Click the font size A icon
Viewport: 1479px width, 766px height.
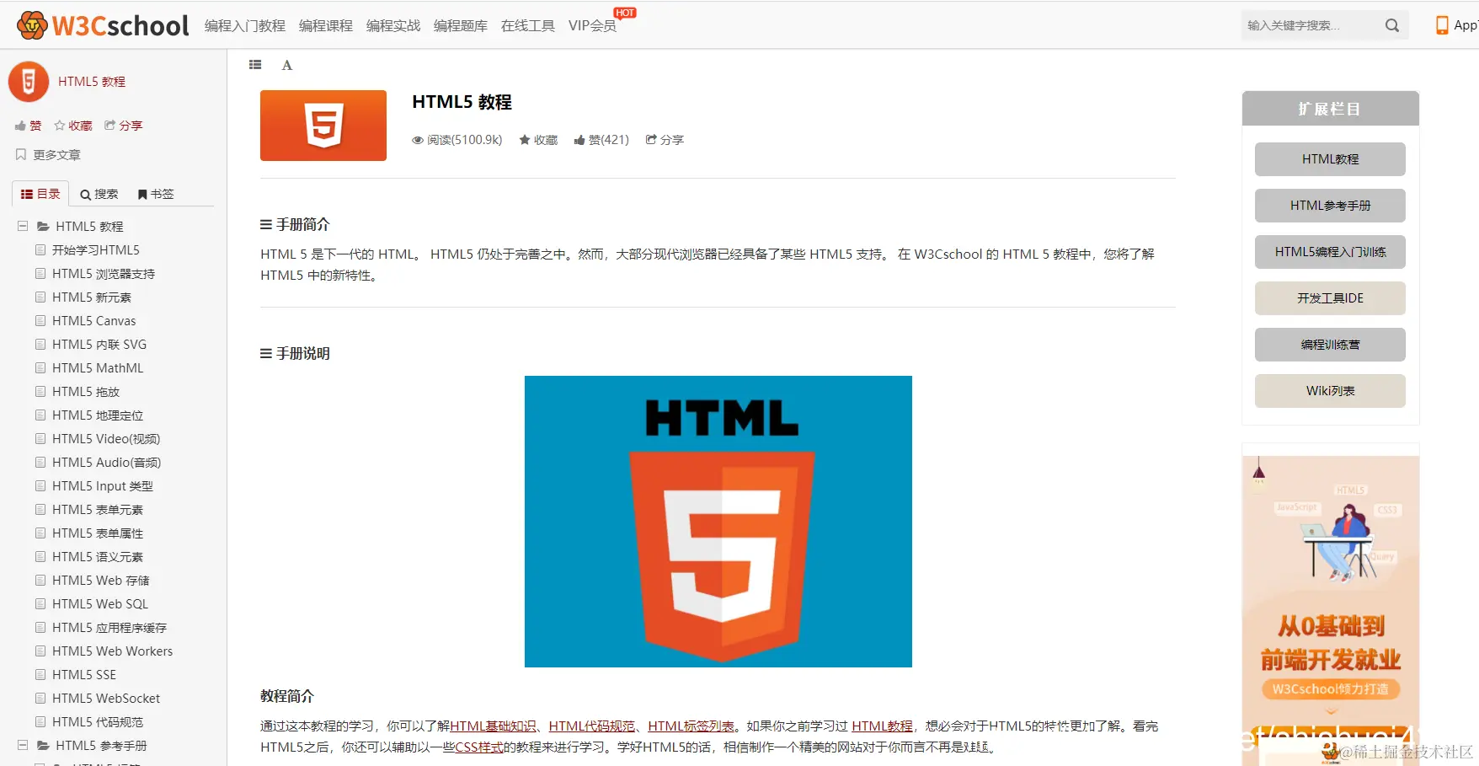point(287,65)
